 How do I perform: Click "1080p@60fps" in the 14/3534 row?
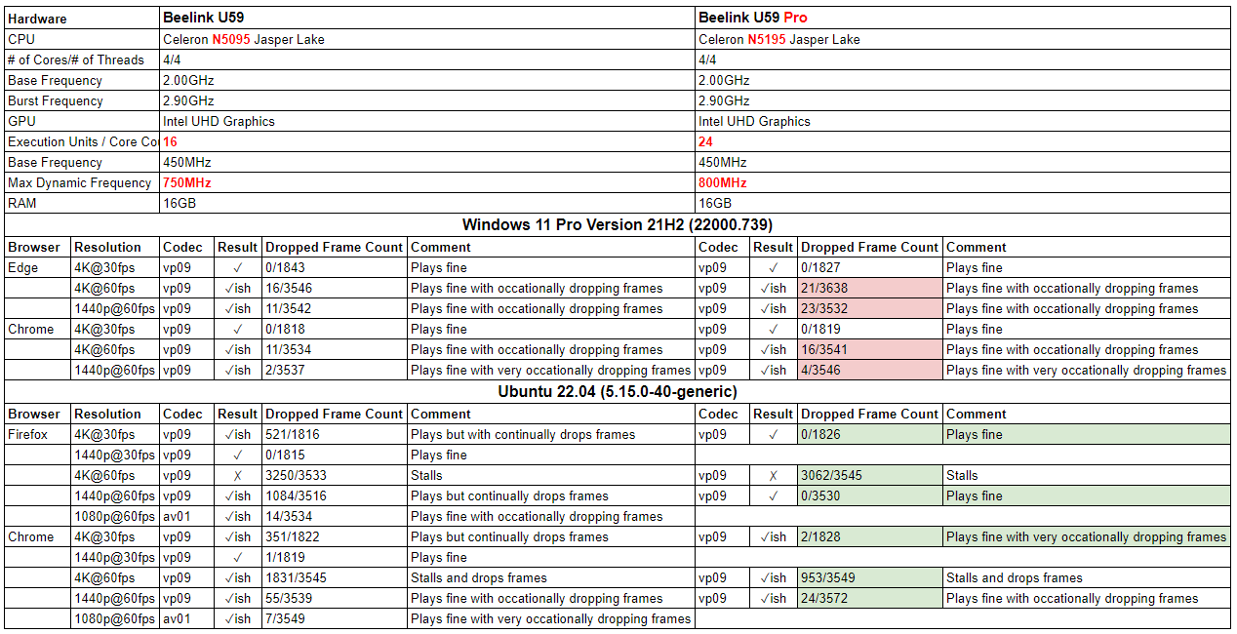(115, 517)
